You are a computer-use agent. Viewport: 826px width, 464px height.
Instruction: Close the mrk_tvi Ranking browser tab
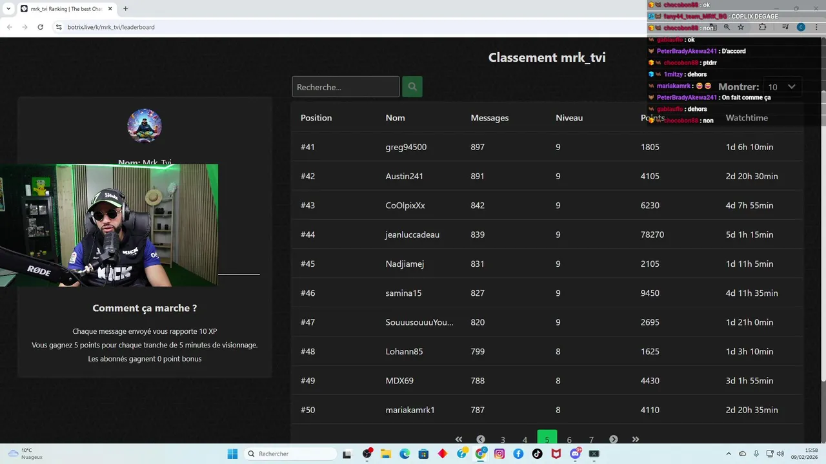click(110, 8)
